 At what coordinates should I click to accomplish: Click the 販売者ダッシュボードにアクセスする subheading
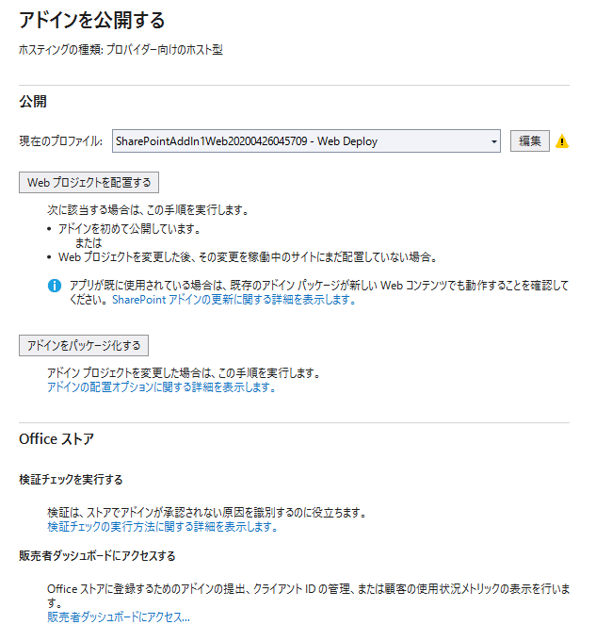pyautogui.click(x=97, y=556)
